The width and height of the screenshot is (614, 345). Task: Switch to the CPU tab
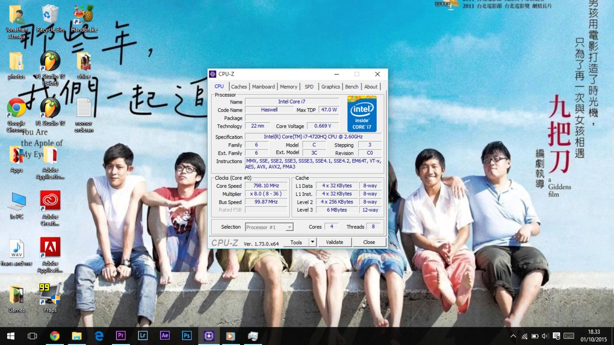[x=219, y=86]
